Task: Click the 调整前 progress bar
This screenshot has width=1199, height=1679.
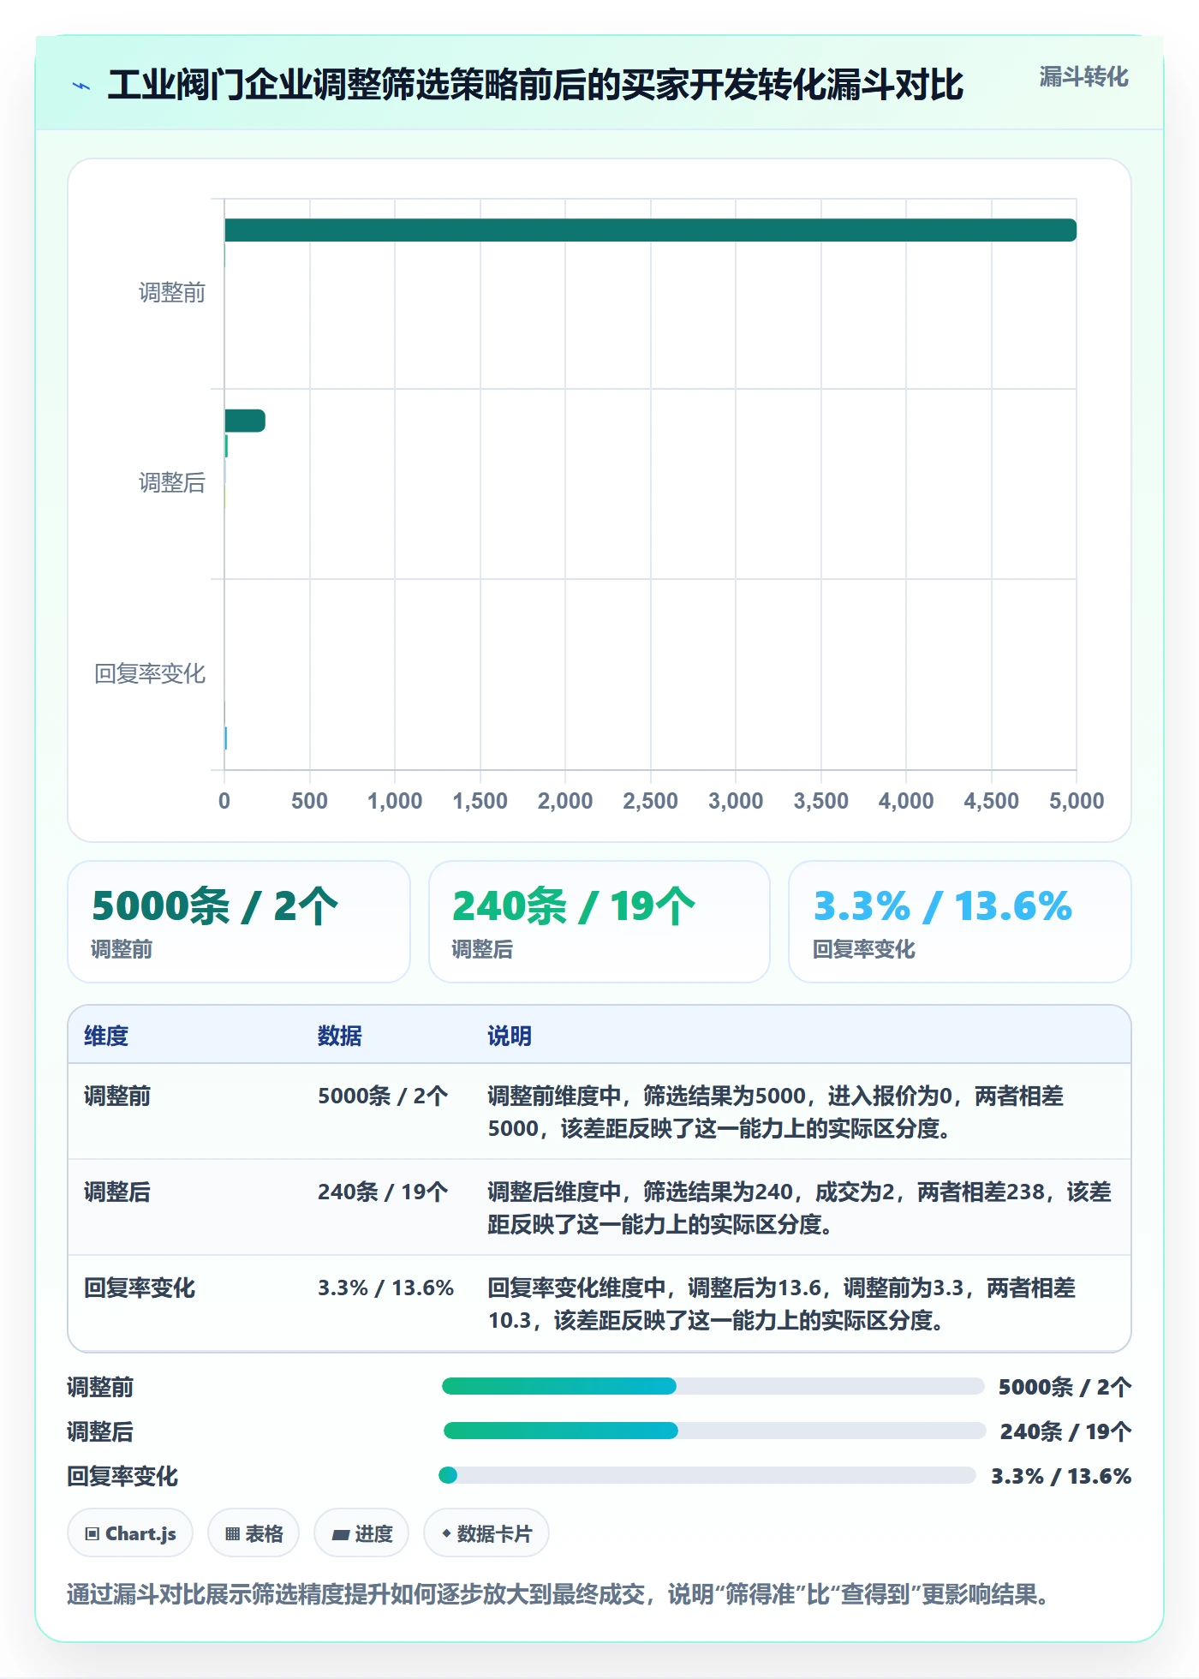Action: 713,1386
